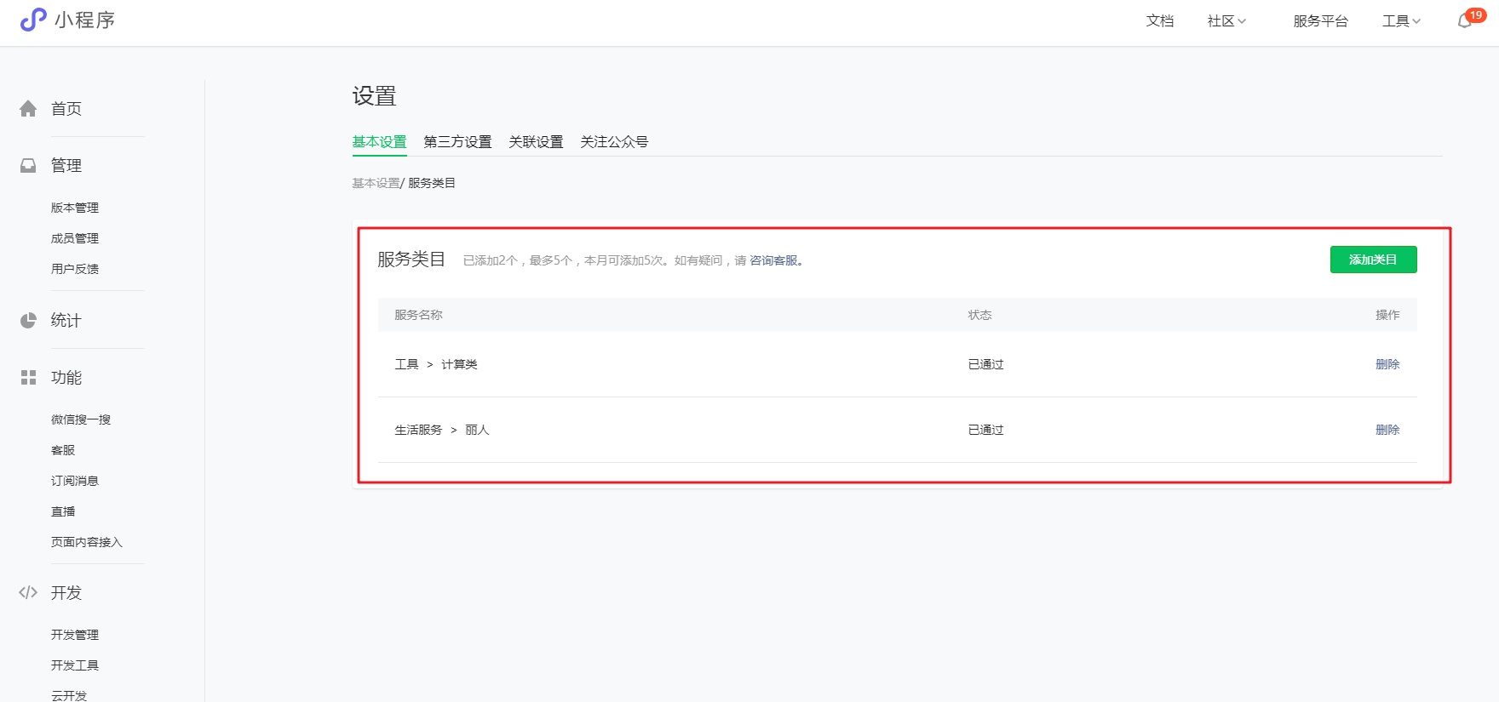Click the inbox icon beside 管理
Screen dimensions: 1499x702
(28, 165)
